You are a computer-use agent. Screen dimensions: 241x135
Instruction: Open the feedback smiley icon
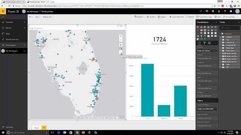[231, 11]
